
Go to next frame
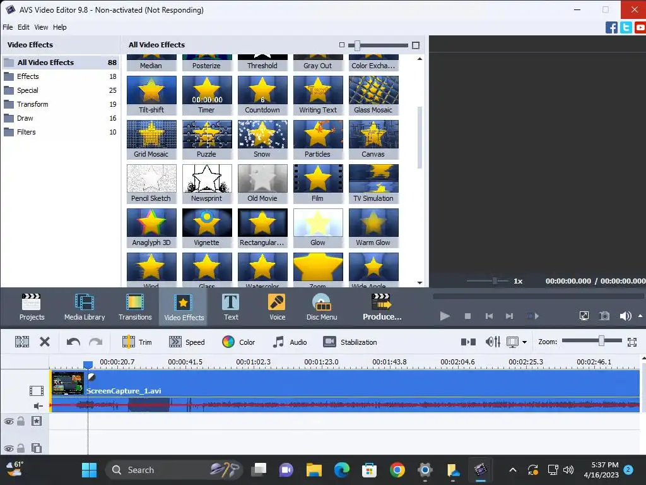[510, 316]
